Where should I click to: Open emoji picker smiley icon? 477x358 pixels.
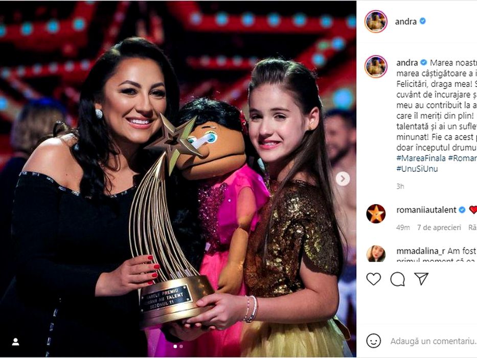coord(373,341)
